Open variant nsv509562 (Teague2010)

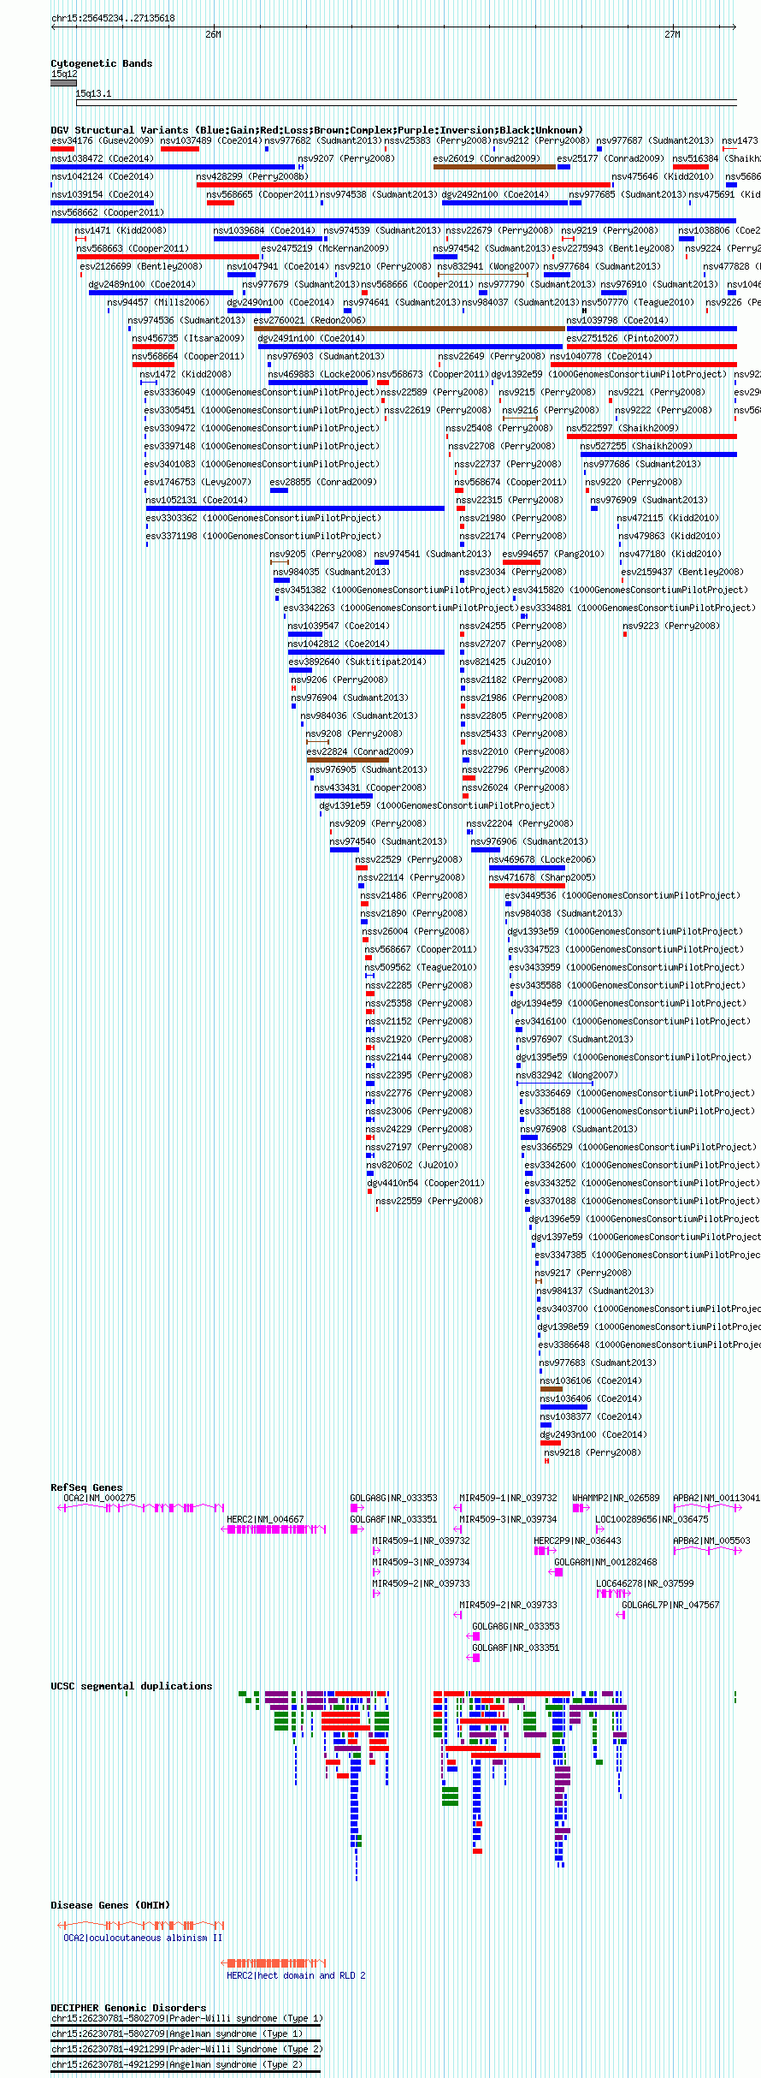click(x=421, y=967)
